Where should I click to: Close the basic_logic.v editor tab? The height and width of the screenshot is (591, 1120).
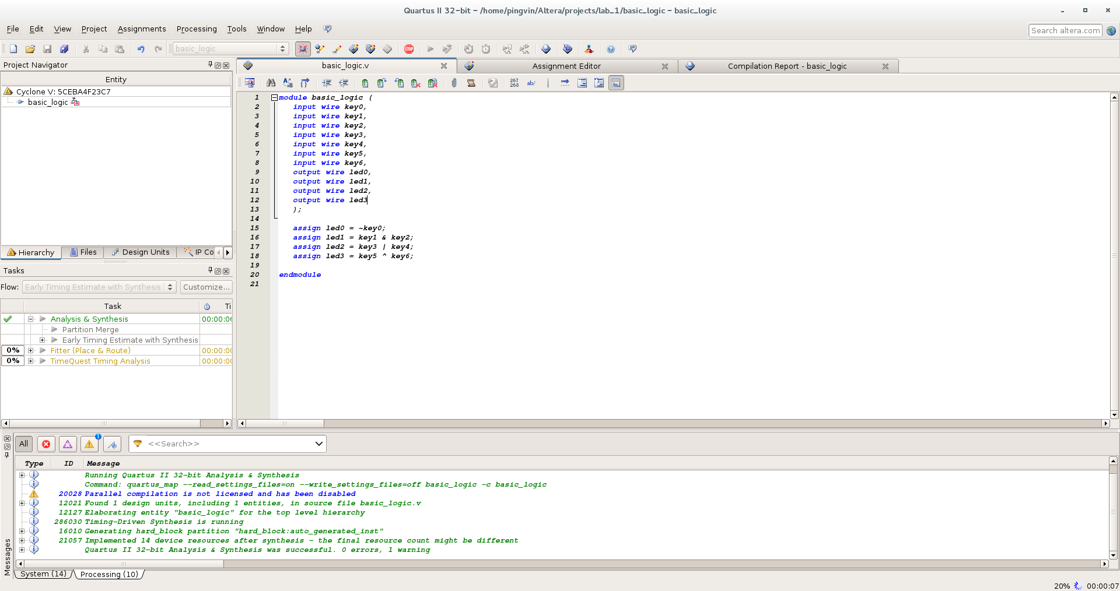444,66
